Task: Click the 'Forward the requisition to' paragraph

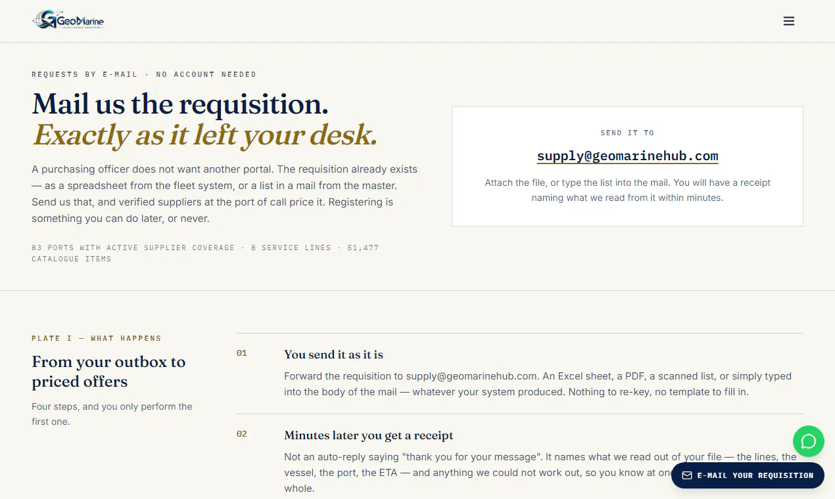Action: pos(538,384)
